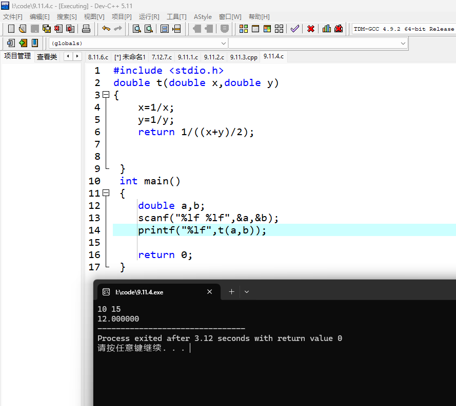Click the blue goto bookmark icon

[x=34, y=43]
